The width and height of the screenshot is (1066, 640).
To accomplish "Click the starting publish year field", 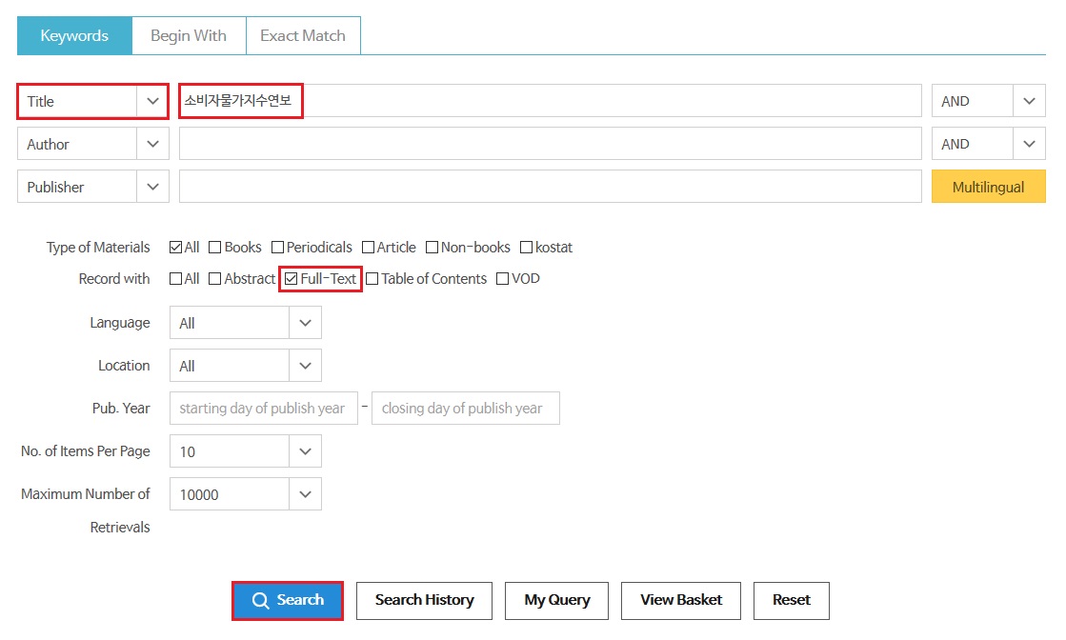I will [x=263, y=409].
